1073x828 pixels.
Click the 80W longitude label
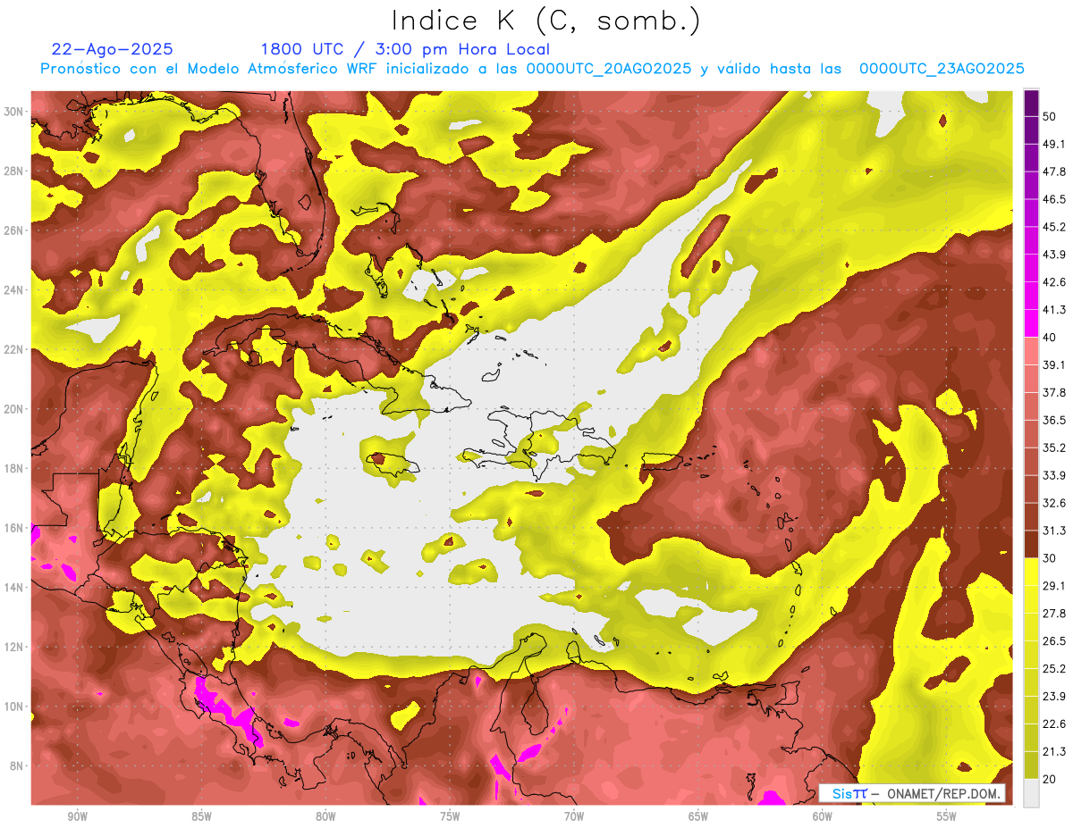(325, 816)
